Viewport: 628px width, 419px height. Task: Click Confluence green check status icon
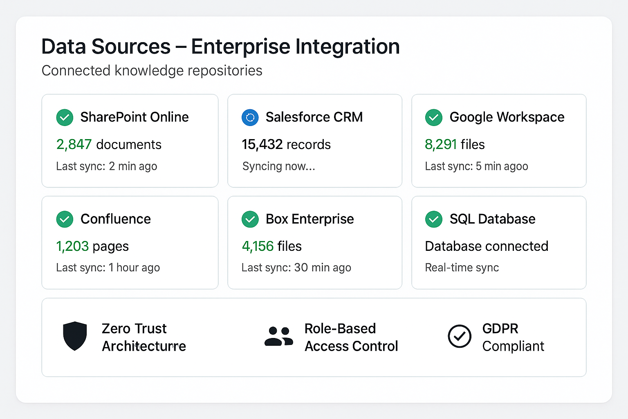point(65,219)
